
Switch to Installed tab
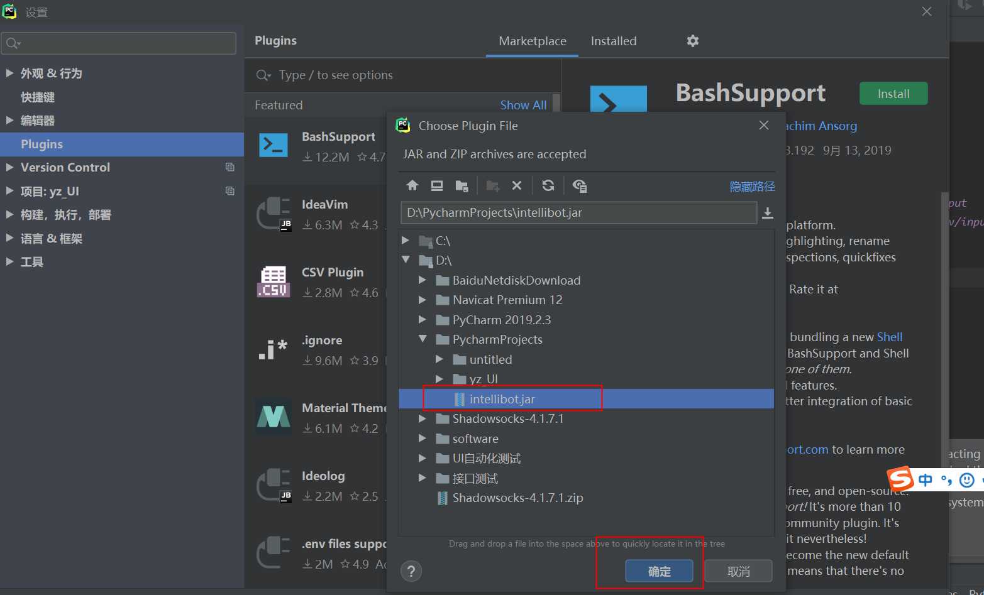tap(614, 41)
